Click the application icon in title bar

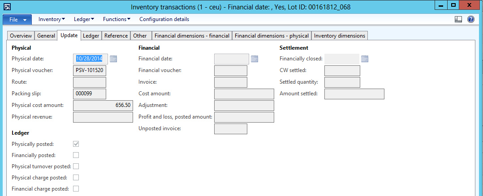(x=7, y=7)
